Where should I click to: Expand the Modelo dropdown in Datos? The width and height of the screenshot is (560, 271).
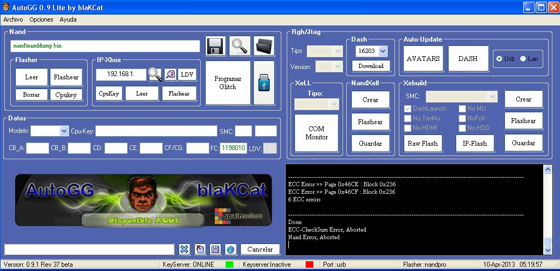click(64, 131)
